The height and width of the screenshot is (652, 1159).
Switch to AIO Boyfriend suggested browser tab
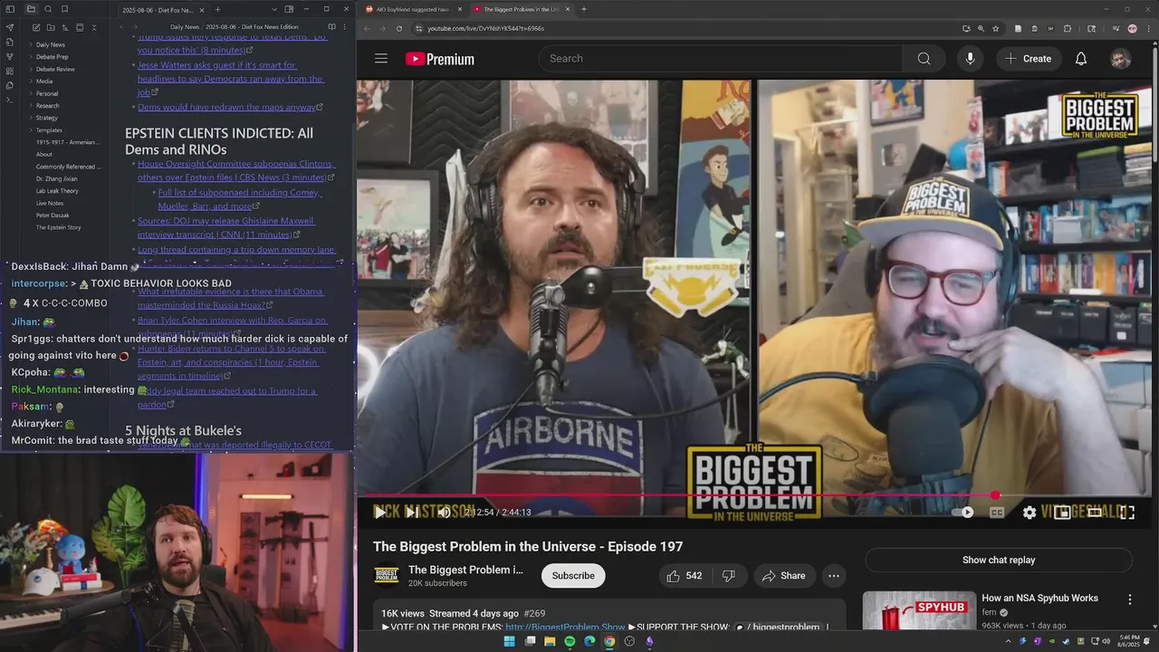click(x=412, y=9)
